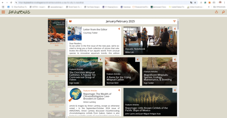Click the Letter from the Editor photo thumbnail
This screenshot has height=118, width=227.
tap(75, 34)
